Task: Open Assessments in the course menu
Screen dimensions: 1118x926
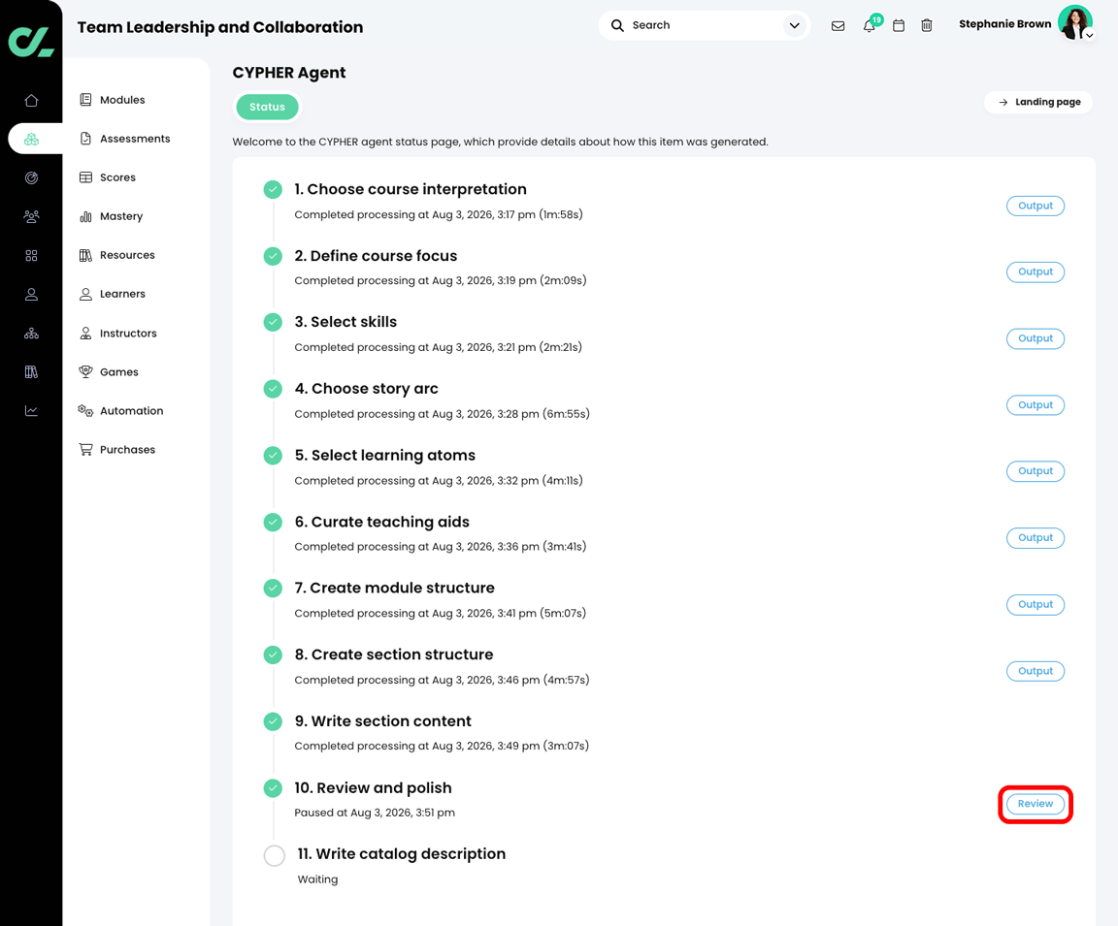Action: (x=125, y=139)
